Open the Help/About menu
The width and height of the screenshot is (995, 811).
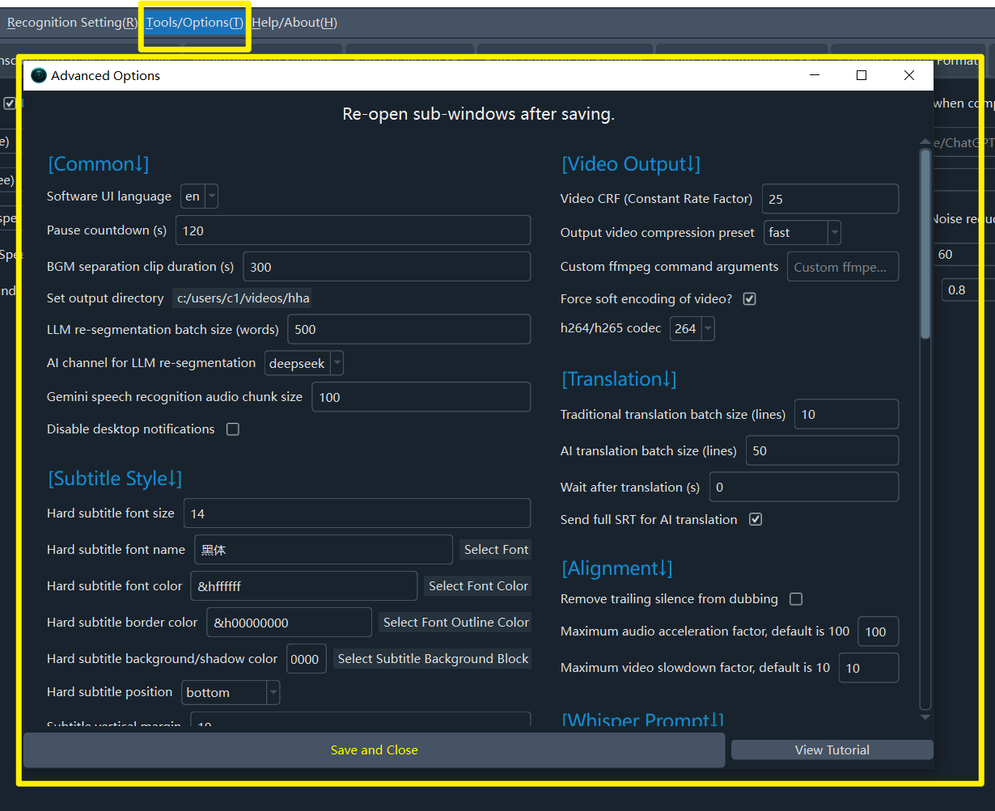[x=294, y=23]
